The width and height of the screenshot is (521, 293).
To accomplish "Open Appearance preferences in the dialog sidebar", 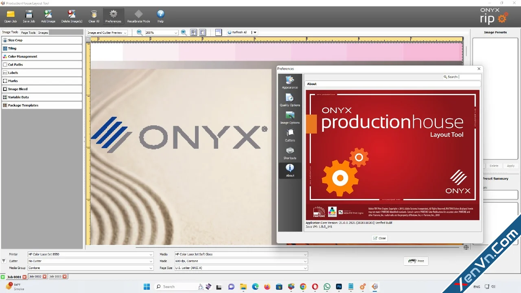I will pos(290,82).
